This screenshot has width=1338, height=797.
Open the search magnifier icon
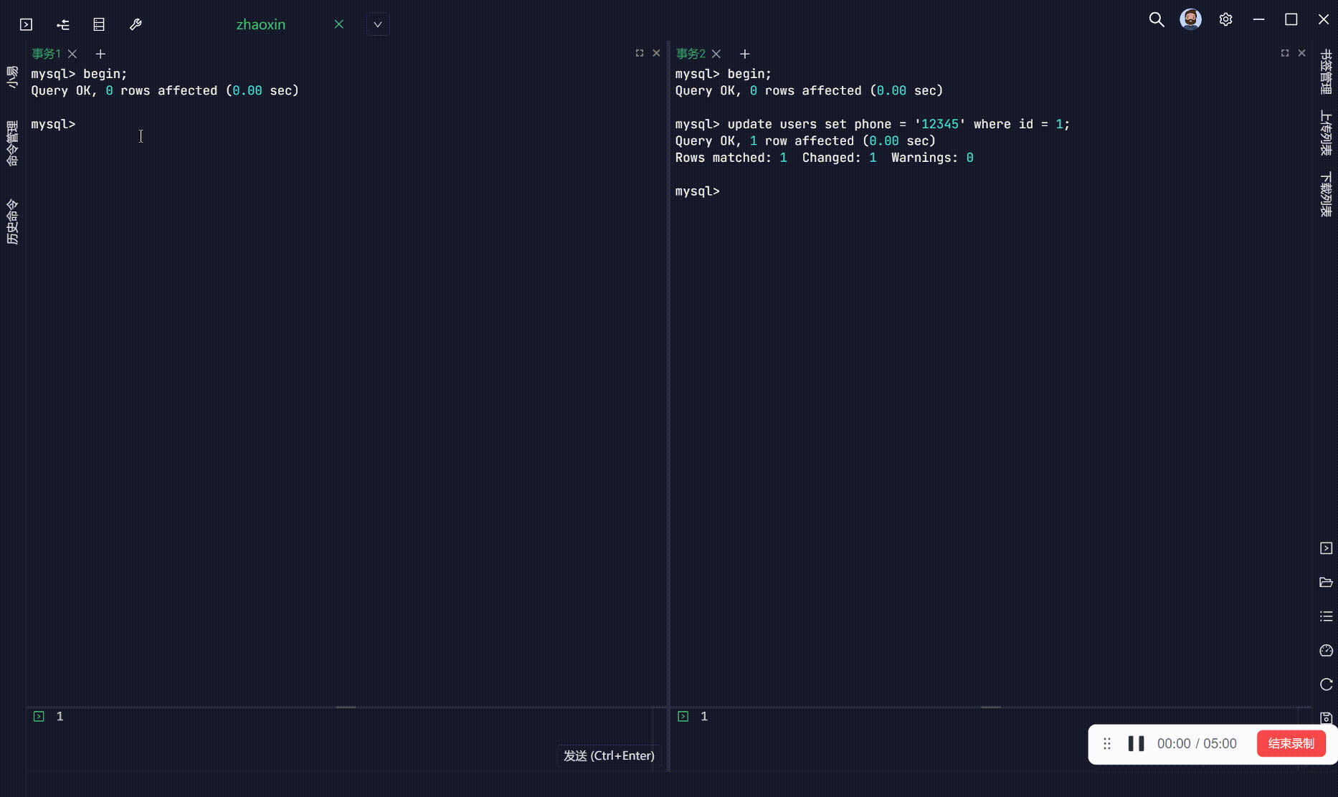coord(1157,19)
